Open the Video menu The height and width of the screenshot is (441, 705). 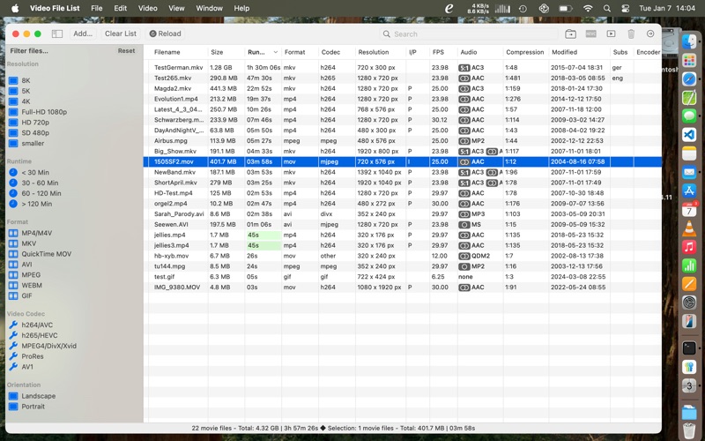(x=147, y=8)
